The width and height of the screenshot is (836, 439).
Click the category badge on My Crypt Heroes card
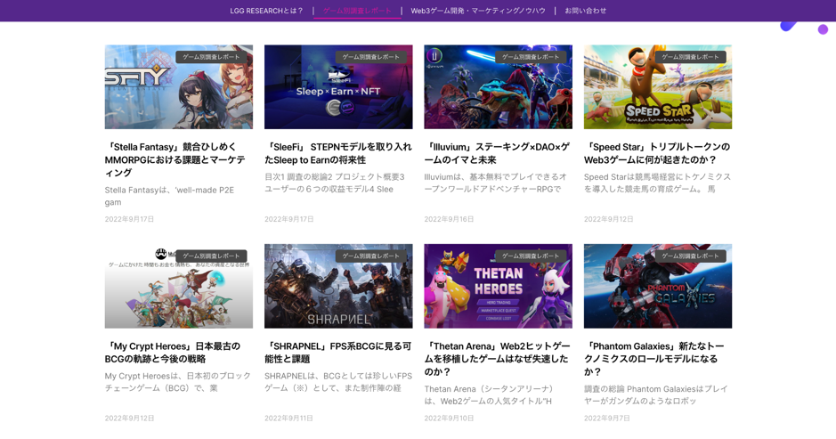click(211, 256)
